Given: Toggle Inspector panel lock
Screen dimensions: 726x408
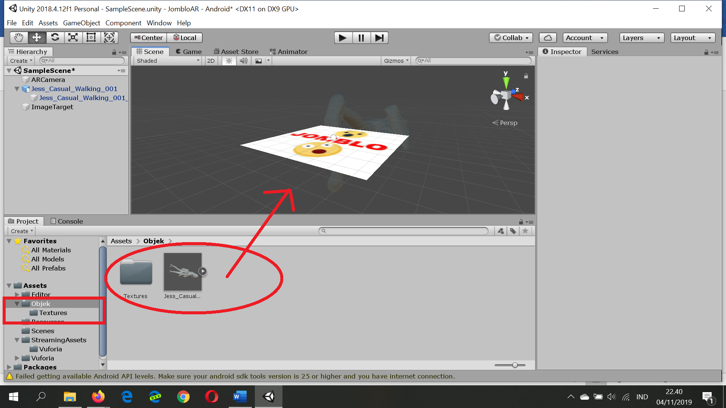Looking at the screenshot, I should tap(706, 52).
